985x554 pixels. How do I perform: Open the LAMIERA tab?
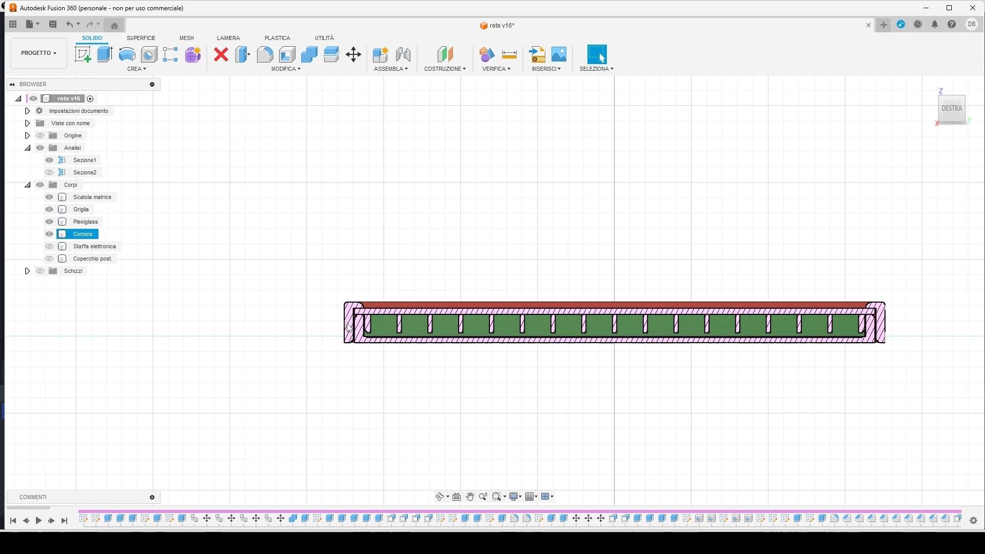coord(228,38)
